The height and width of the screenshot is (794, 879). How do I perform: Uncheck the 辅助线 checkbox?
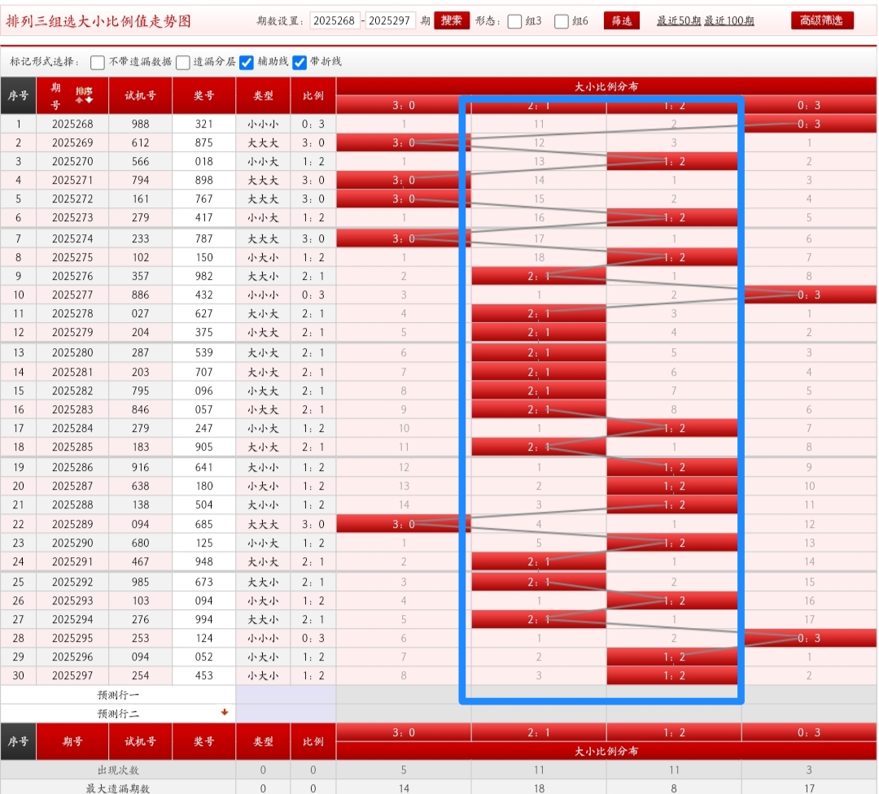click(247, 63)
